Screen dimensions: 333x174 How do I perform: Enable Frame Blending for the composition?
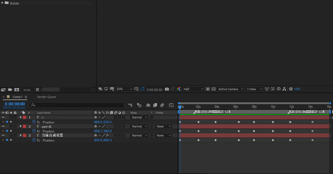(155, 105)
